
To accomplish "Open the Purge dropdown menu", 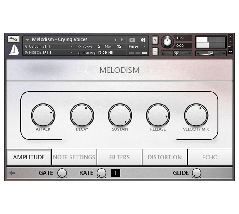I will (144, 46).
